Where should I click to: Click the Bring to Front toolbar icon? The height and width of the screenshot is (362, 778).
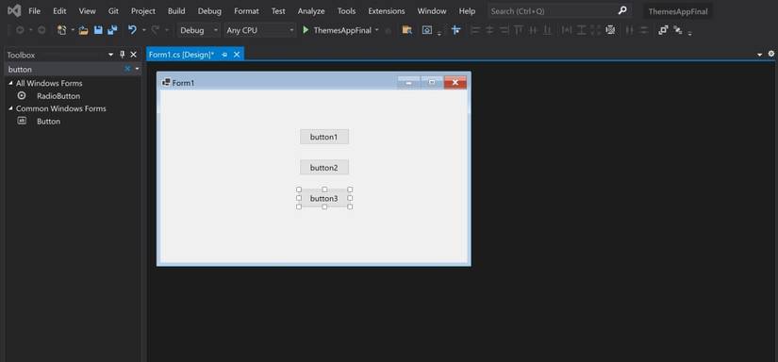point(663,30)
